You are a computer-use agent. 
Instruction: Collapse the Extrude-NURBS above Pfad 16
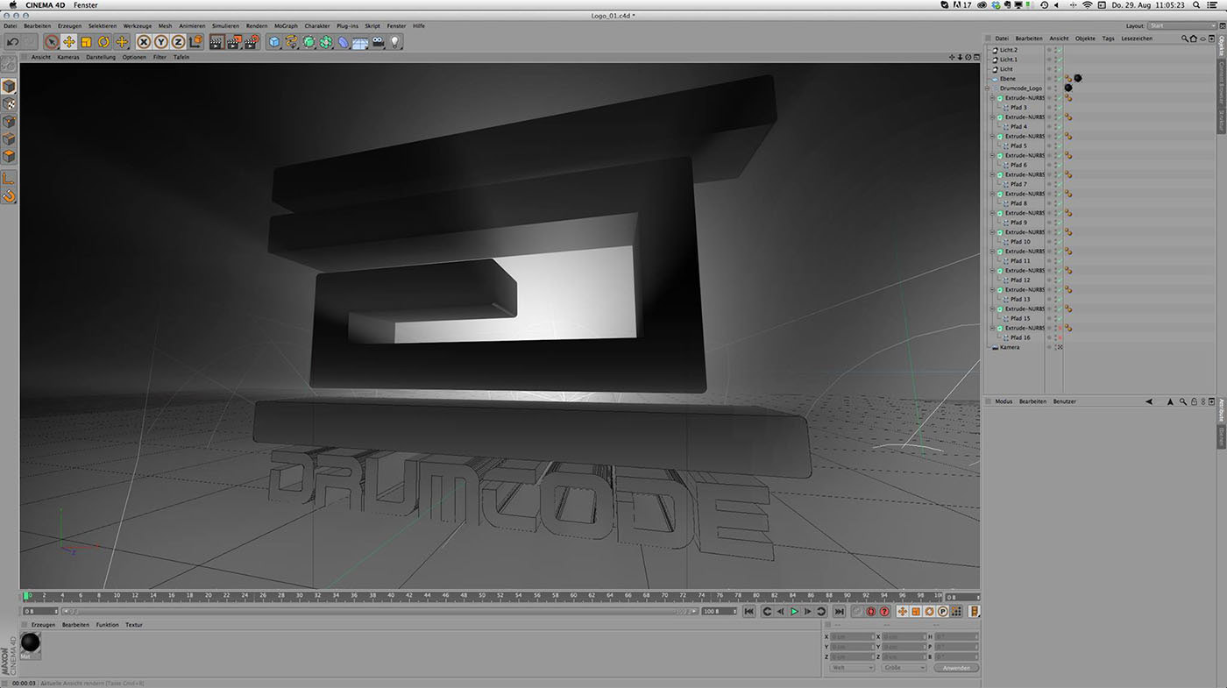[x=993, y=328]
